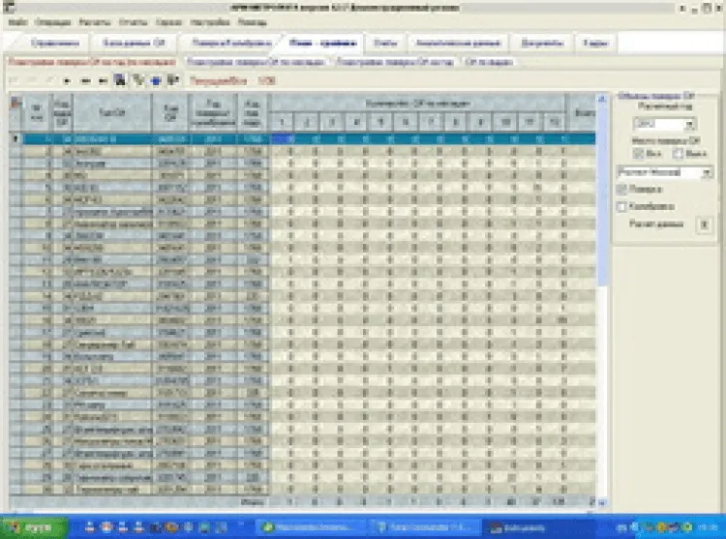Click the table's vertical scrollbar thumb
Screen dimensions: 726x539
(x=602, y=195)
